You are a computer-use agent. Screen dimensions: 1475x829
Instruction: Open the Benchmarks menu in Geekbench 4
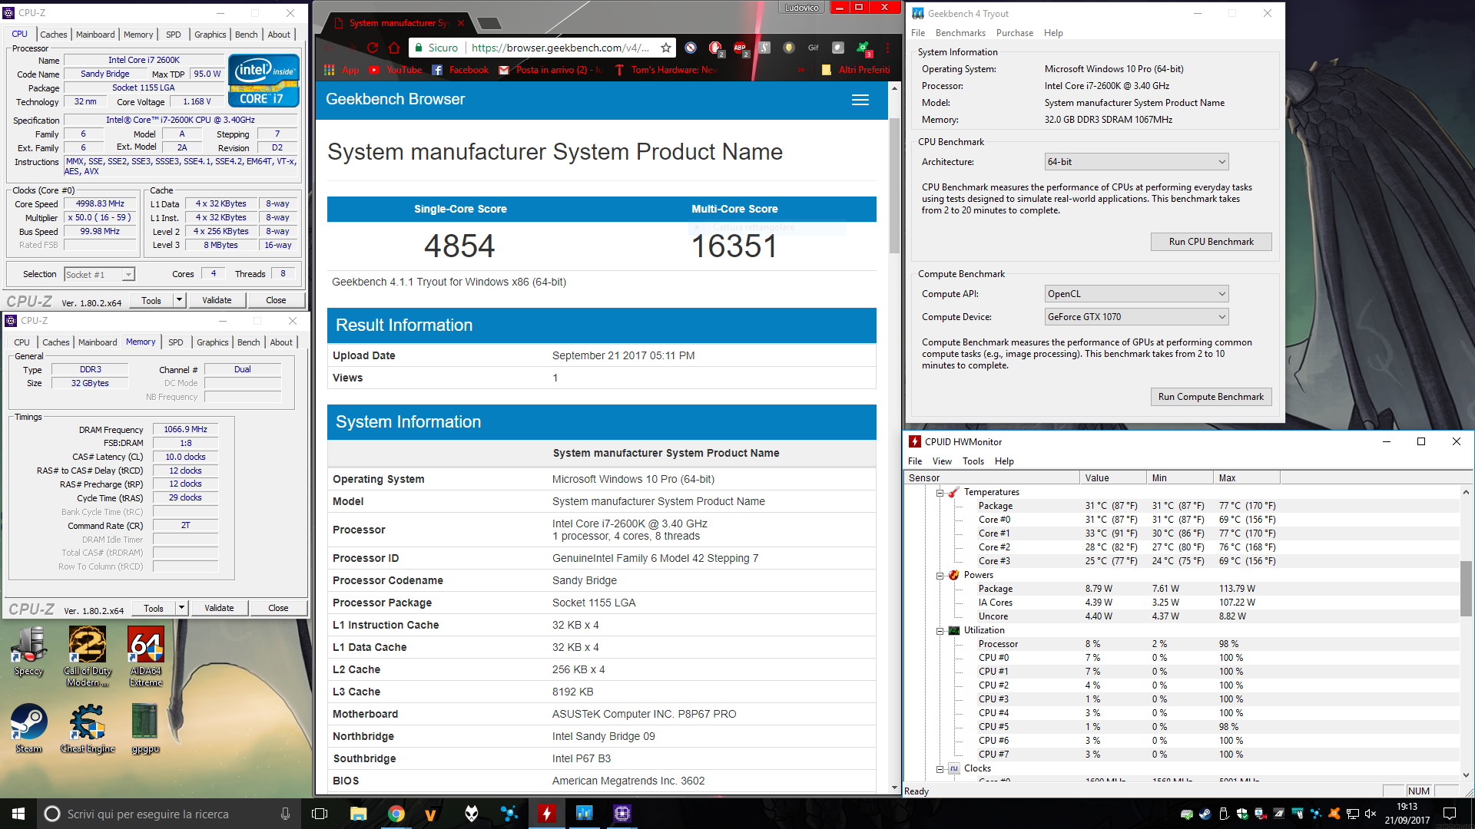(x=960, y=33)
